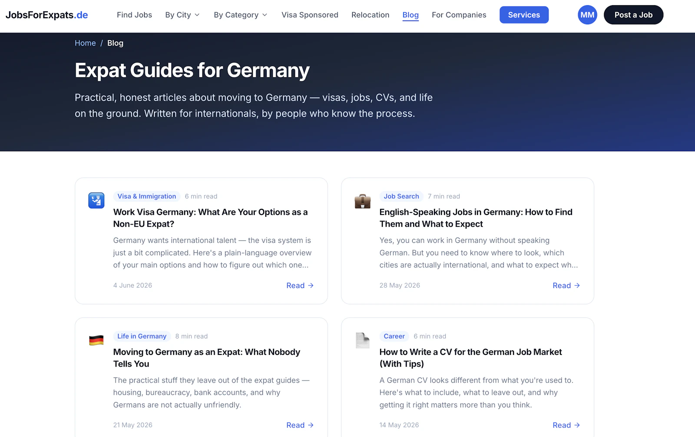Click Read on Moving to Germany article
695x437 pixels.
click(x=300, y=425)
